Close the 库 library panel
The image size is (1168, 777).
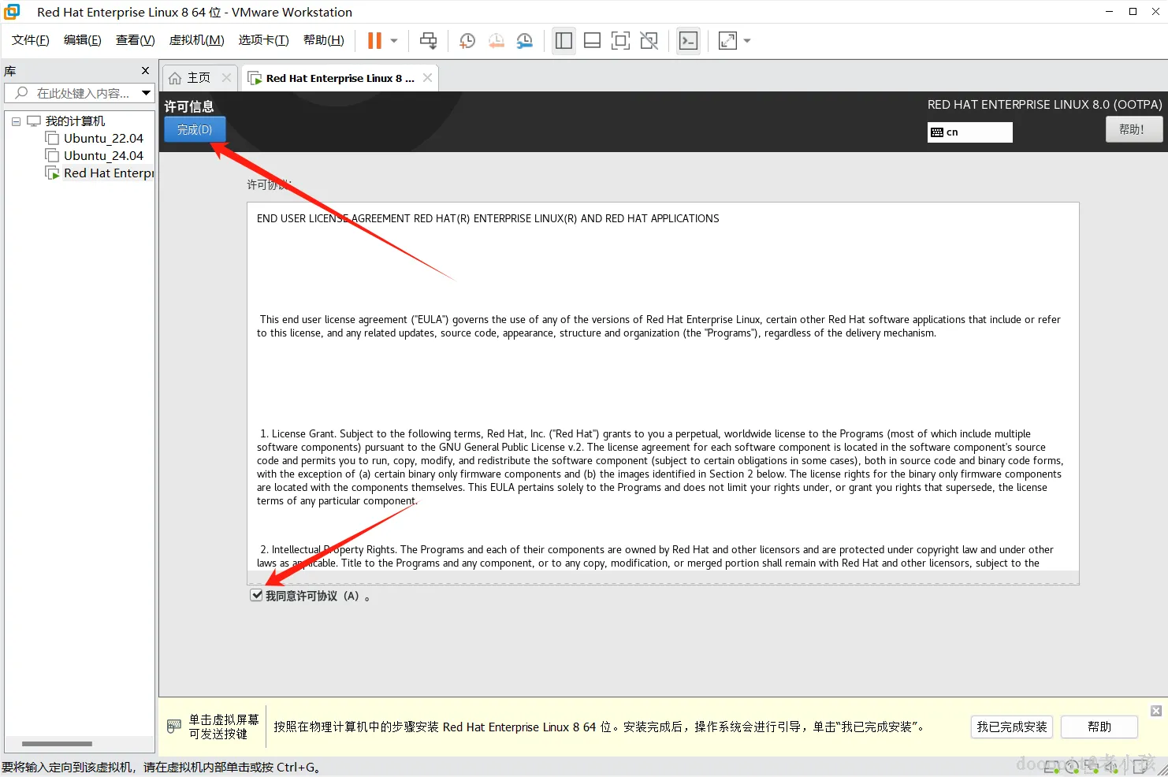coord(145,71)
